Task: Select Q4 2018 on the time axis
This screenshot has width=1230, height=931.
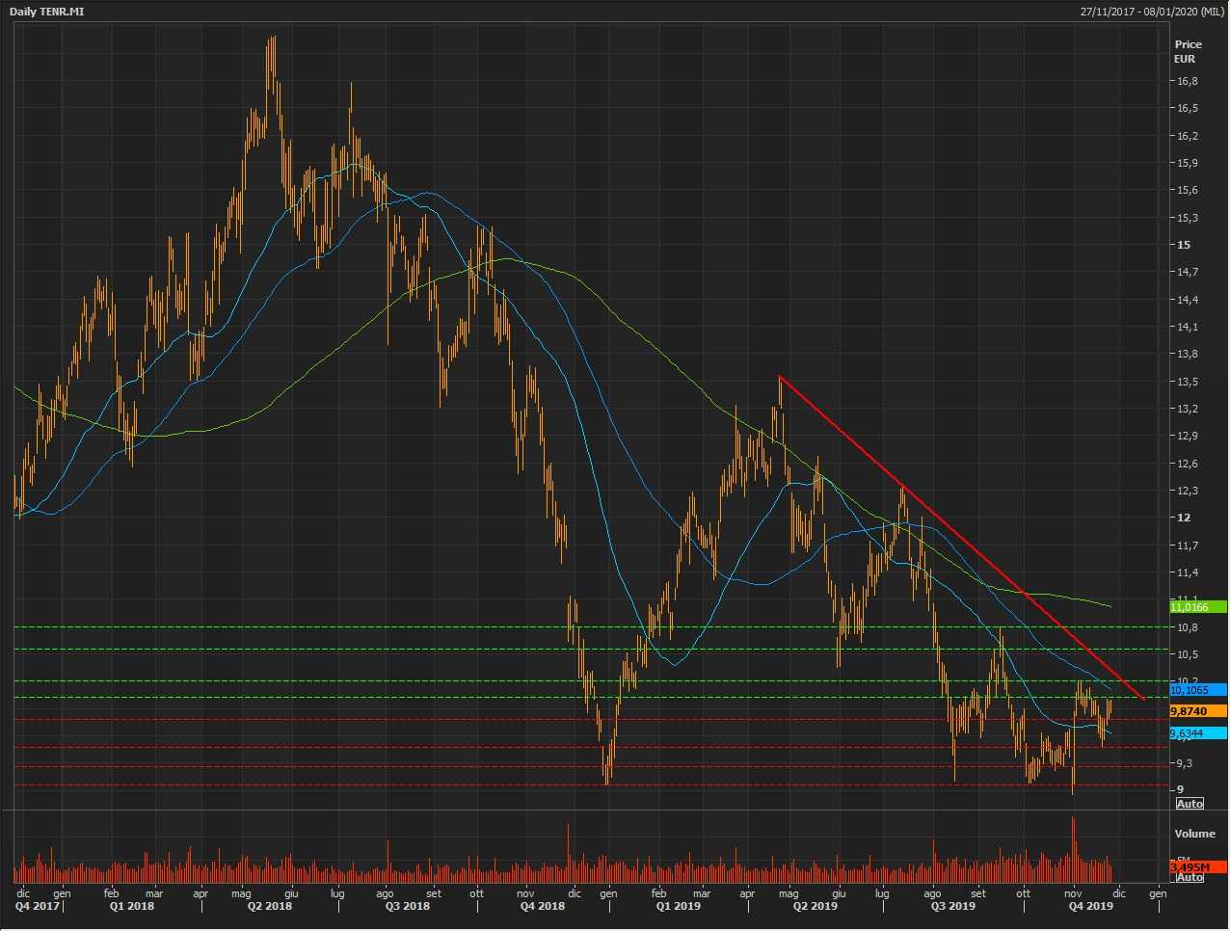Action: [542, 906]
